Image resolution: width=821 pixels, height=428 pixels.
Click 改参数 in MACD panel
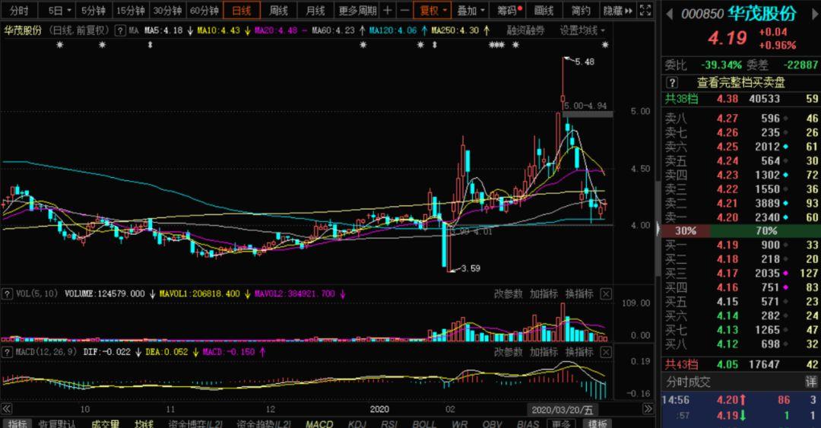tap(507, 352)
